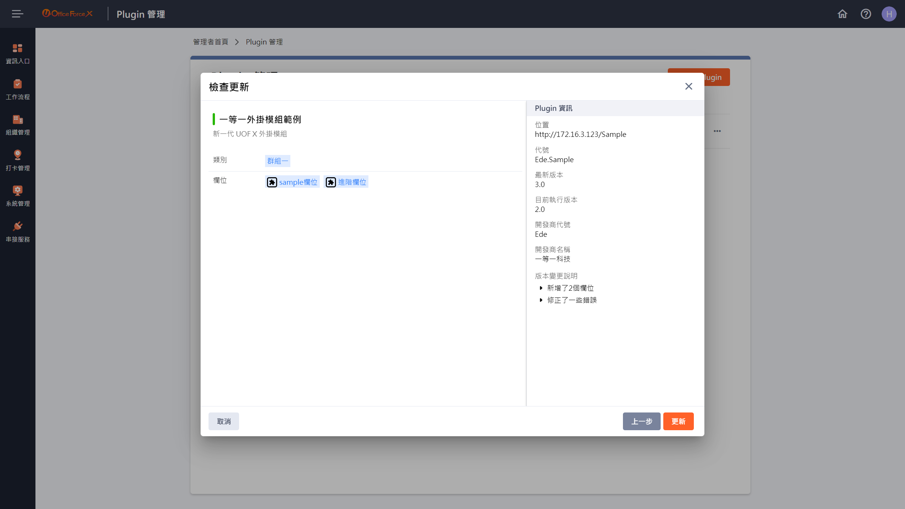
Task: Open the three-dot more options menu
Action: tap(717, 131)
